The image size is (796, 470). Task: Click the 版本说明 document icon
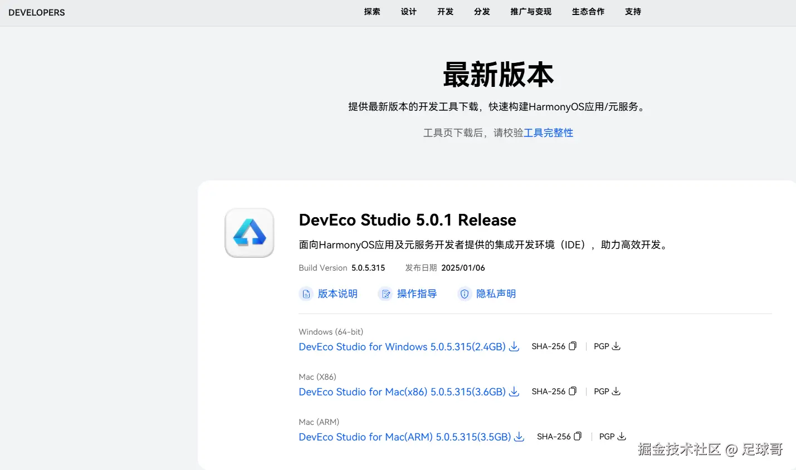coord(306,294)
